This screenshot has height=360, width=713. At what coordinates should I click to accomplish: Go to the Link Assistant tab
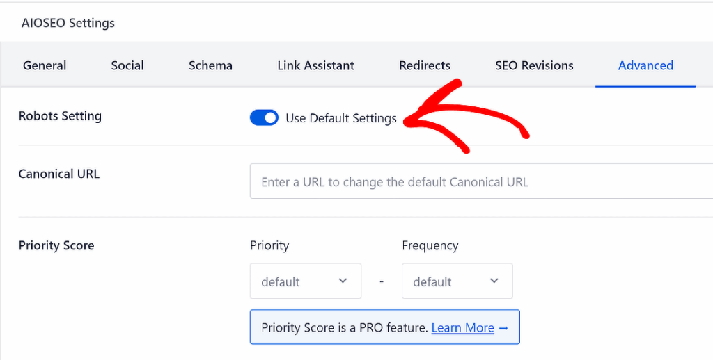coord(315,66)
